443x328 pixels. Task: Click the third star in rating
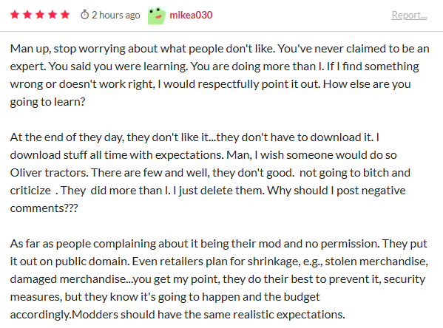point(40,14)
